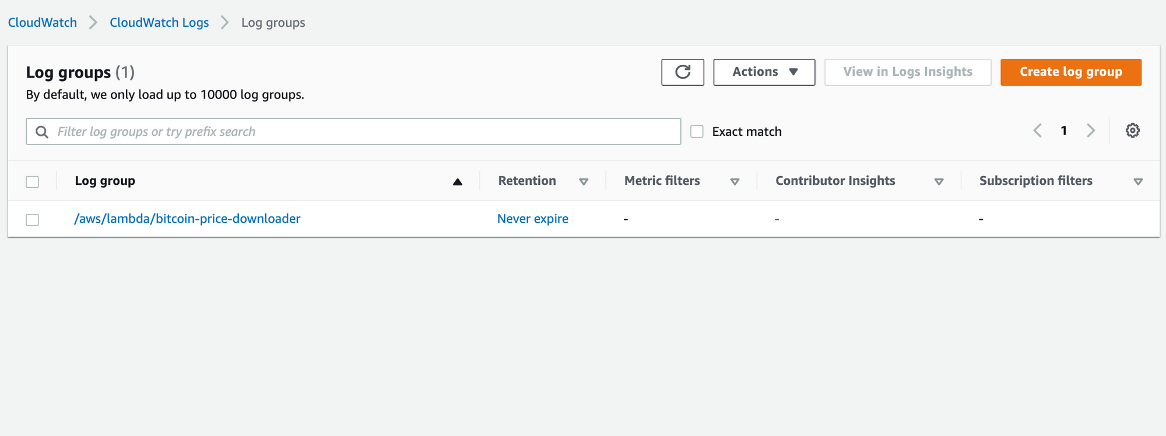This screenshot has height=436, width=1166.
Task: Open the Actions dropdown menu
Action: pos(764,72)
